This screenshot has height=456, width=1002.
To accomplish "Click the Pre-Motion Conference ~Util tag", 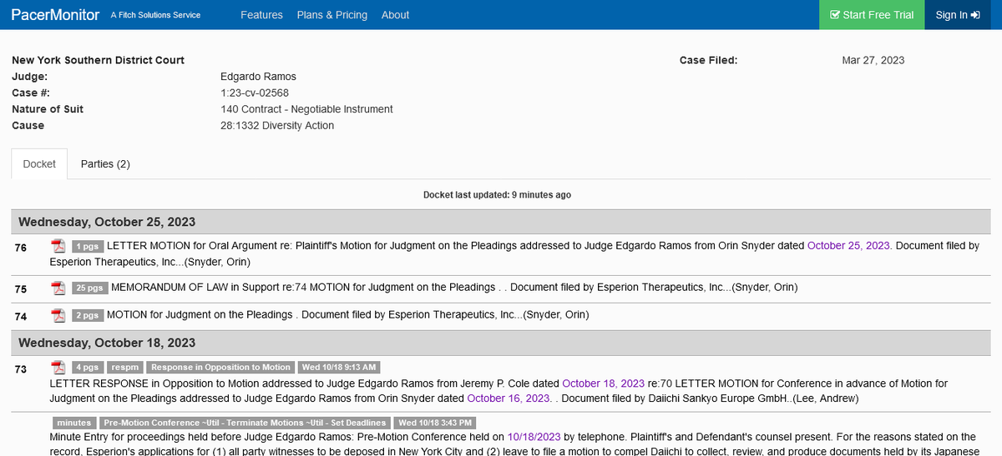I will point(245,423).
